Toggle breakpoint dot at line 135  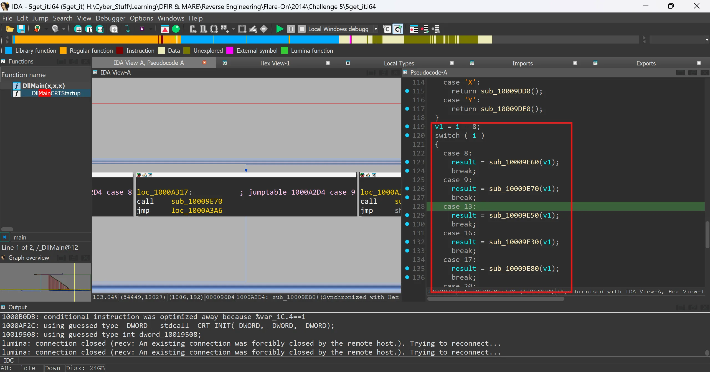coord(407,268)
